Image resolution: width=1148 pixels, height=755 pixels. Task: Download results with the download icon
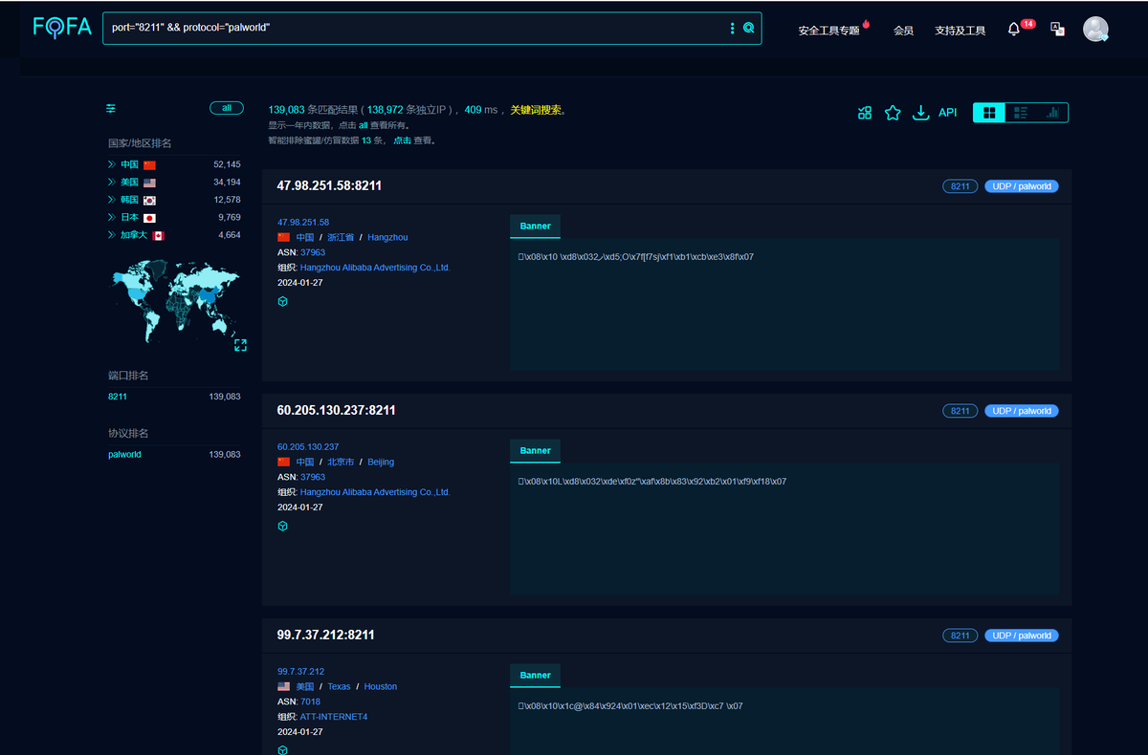(920, 113)
